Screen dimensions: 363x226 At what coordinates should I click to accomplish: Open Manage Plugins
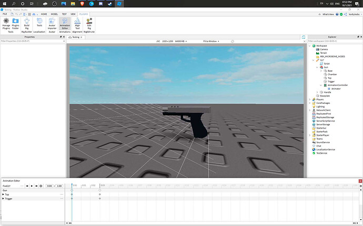click(x=6, y=24)
